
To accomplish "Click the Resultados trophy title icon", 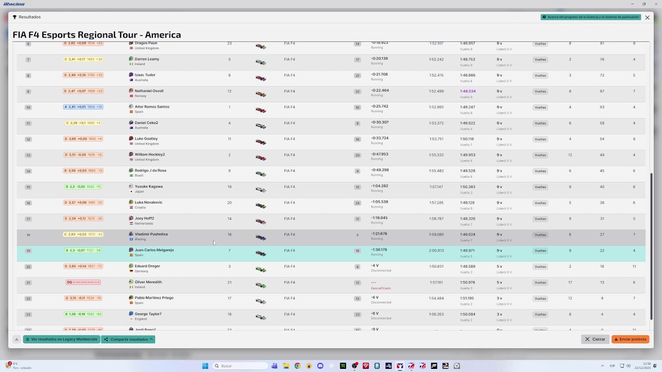I will [15, 17].
